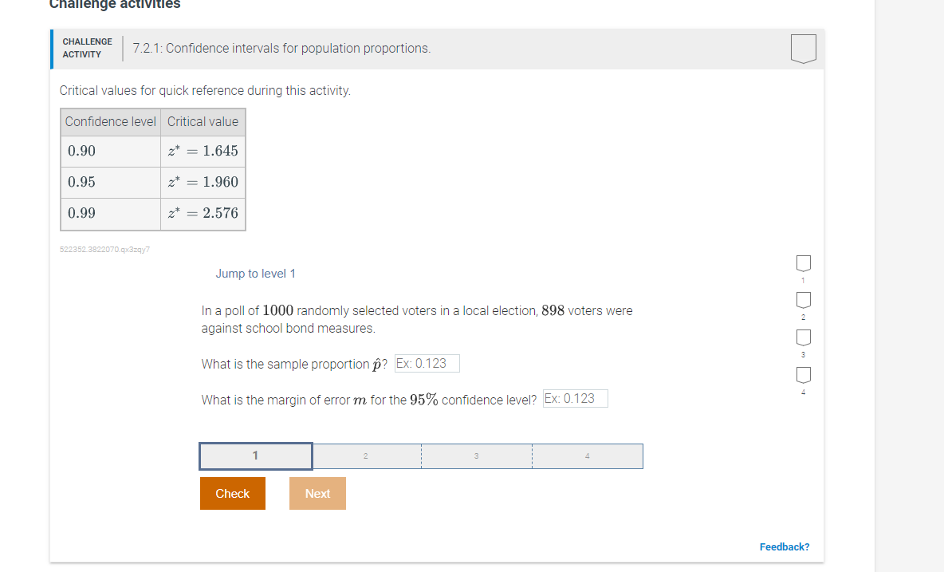944x572 pixels.
Task: Select segment 2 in the progress bar
Action: 366,456
